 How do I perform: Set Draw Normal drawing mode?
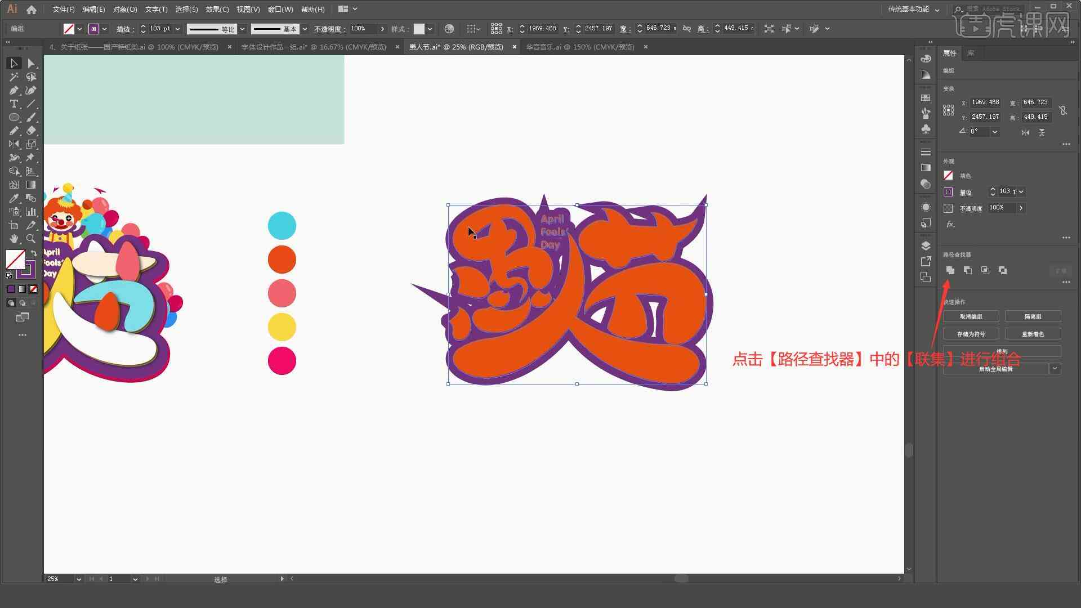point(11,303)
